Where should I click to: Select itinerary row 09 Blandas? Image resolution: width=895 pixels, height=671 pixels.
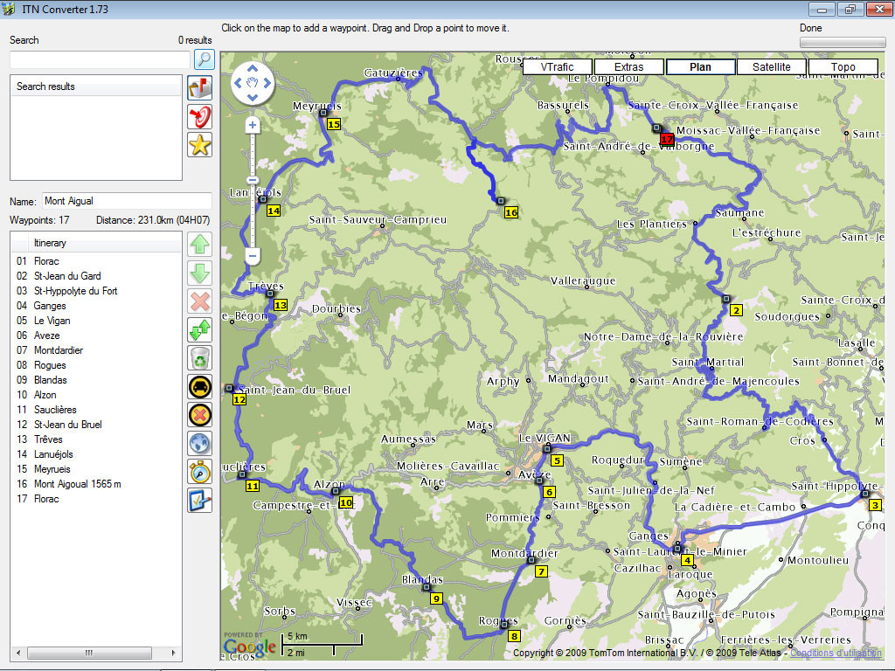point(96,380)
